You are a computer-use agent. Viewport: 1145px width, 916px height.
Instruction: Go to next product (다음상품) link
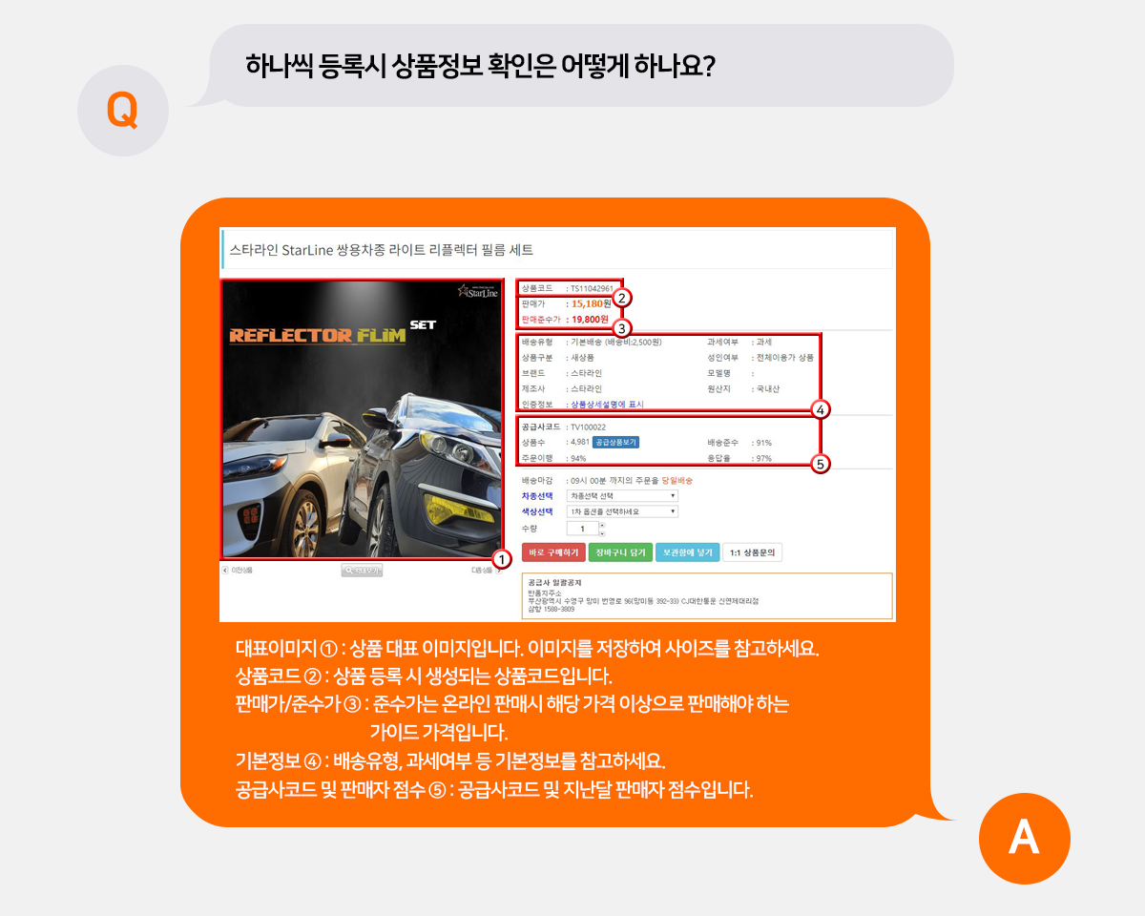point(486,570)
